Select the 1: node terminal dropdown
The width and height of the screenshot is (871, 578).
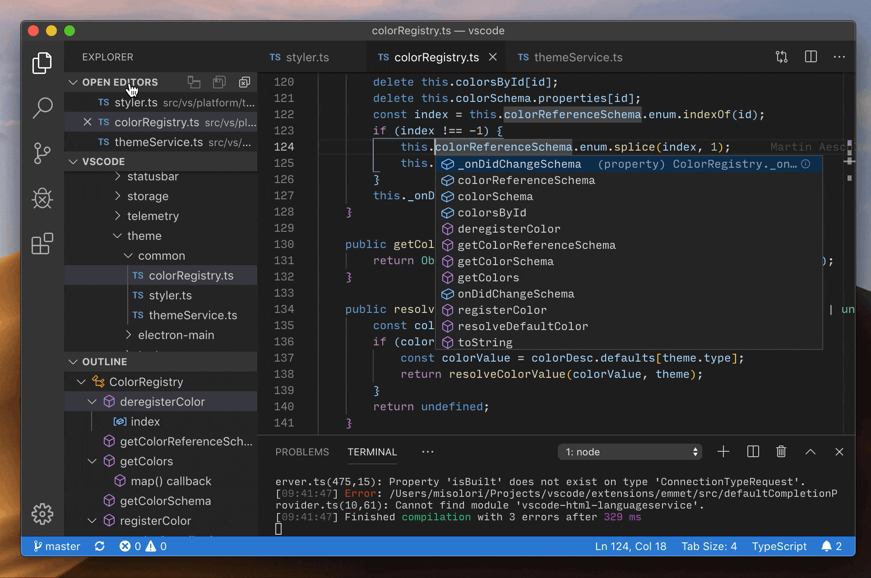click(634, 451)
